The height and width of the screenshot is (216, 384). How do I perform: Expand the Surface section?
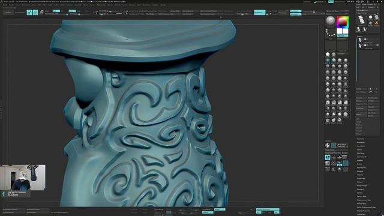point(359,164)
